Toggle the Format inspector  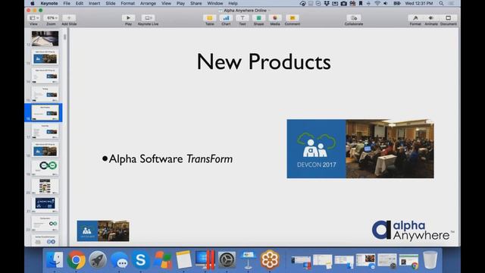[x=415, y=18]
